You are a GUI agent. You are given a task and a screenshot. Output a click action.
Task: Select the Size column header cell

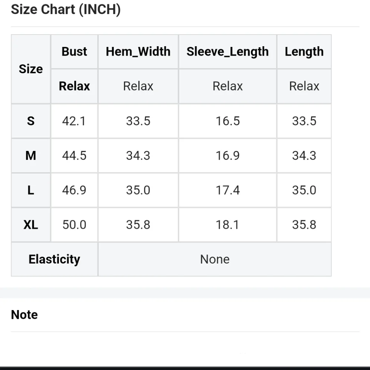[x=31, y=69]
